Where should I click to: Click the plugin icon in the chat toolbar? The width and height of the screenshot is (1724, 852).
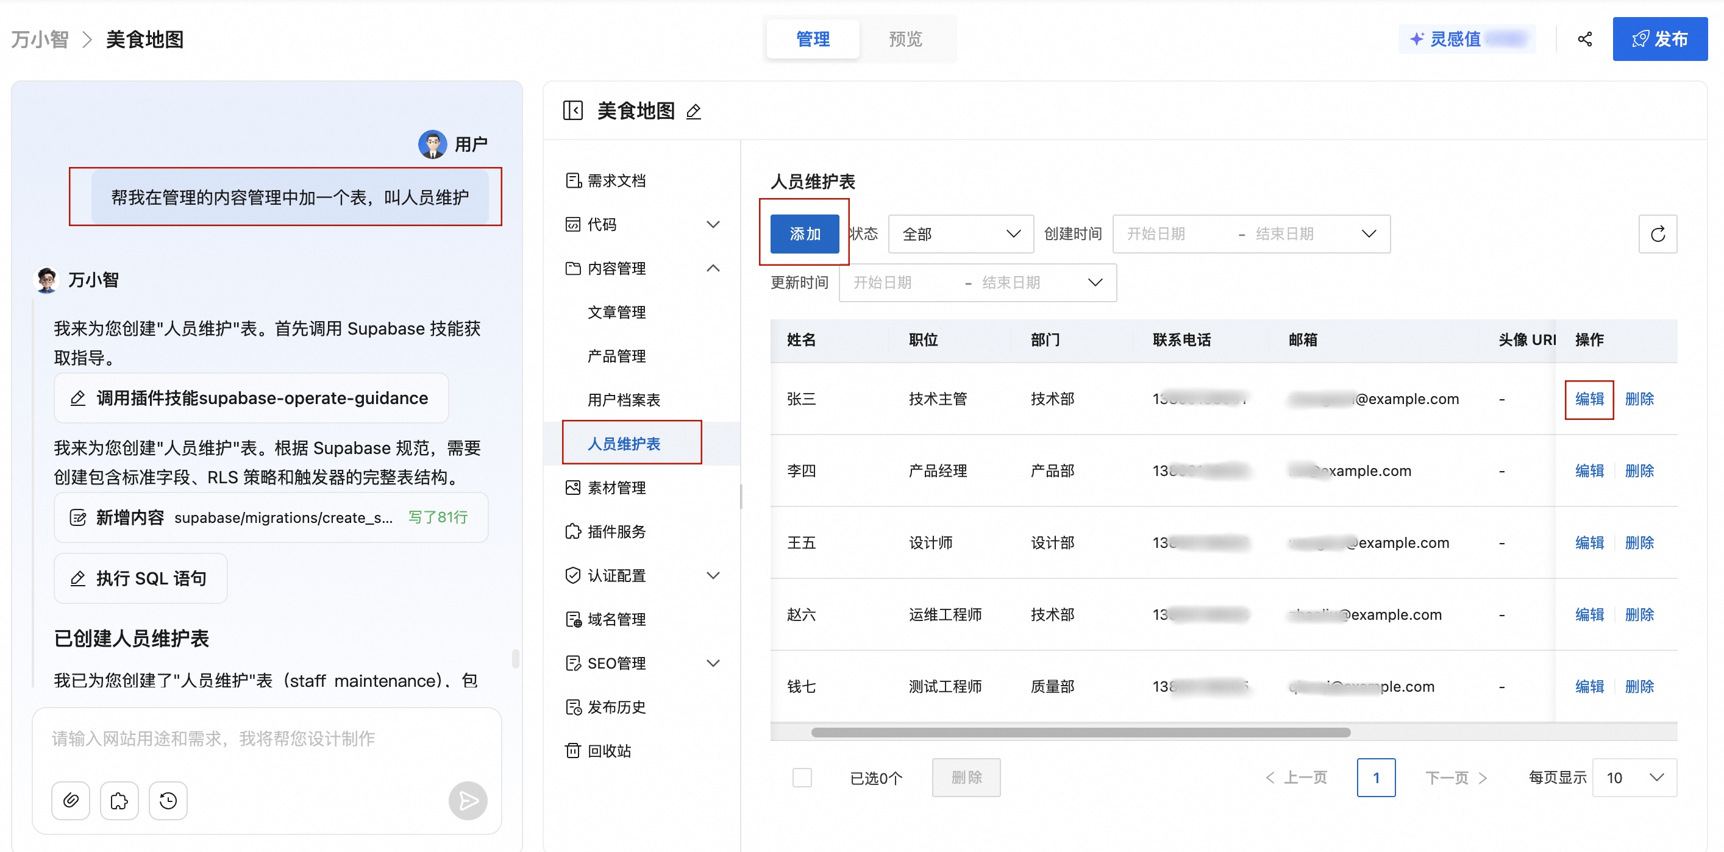click(x=118, y=800)
